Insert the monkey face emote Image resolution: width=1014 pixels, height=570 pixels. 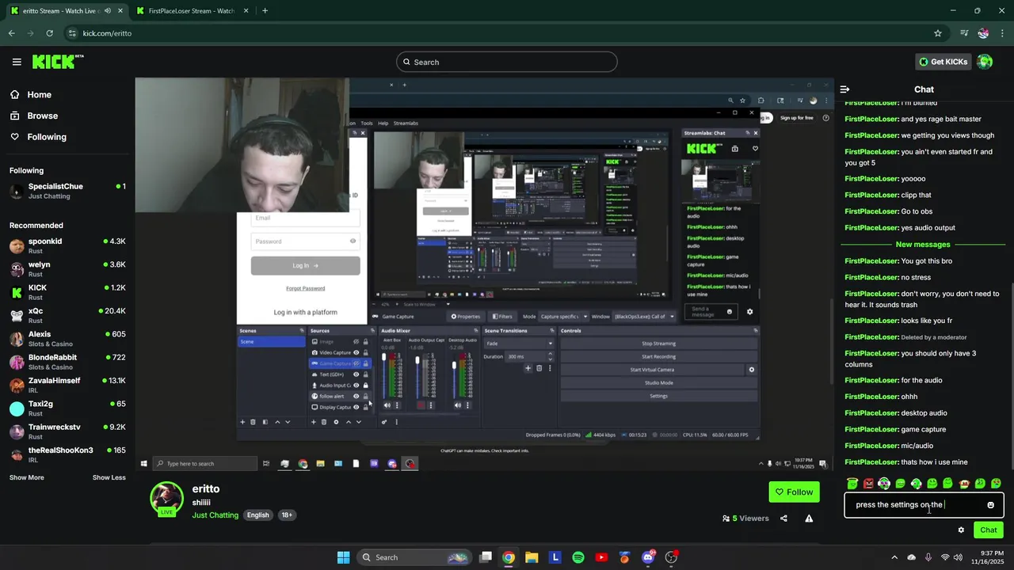coord(964,484)
